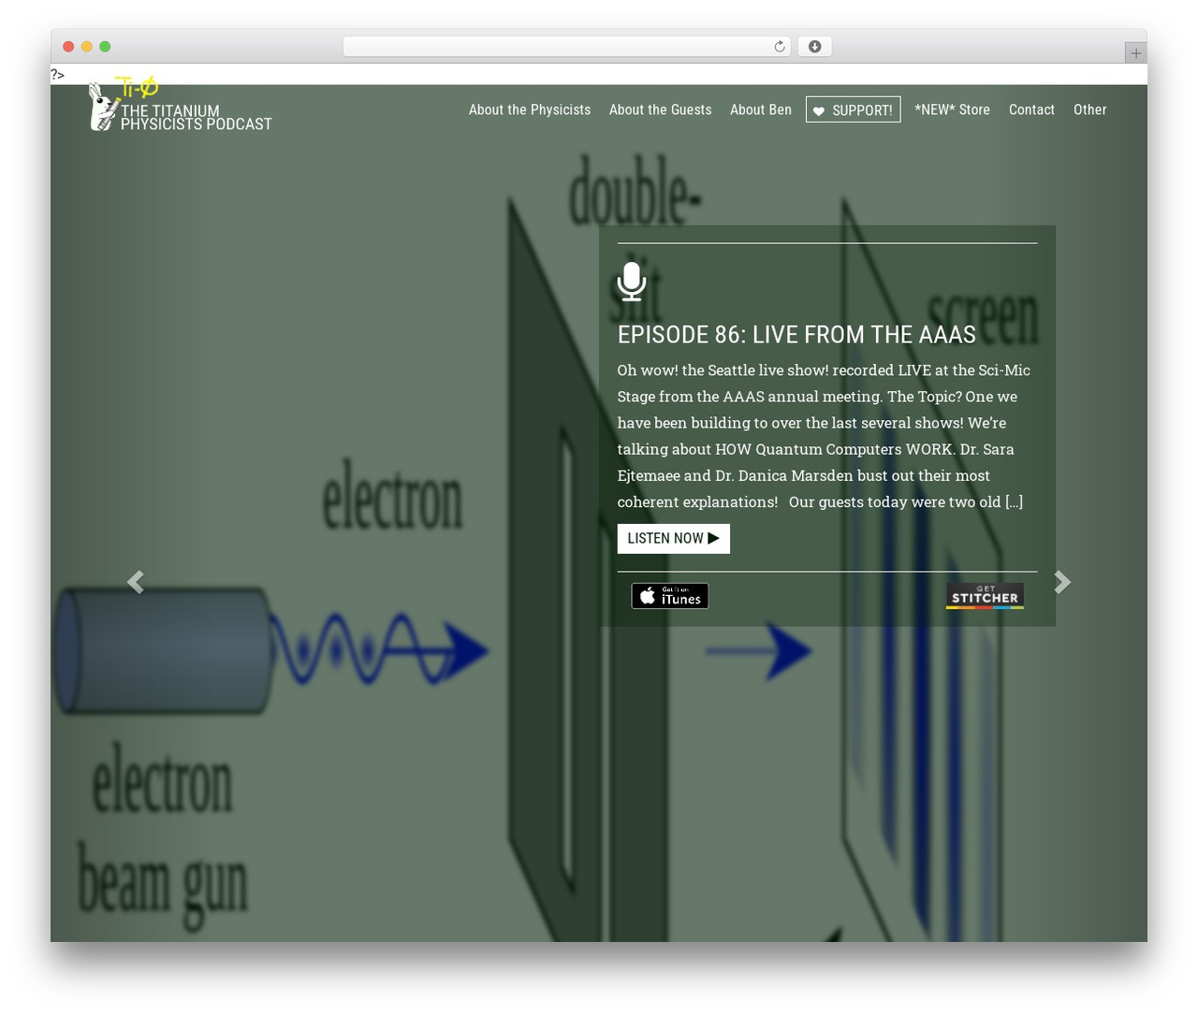
Task: Click the LISTEN NOW button
Action: [x=673, y=539]
